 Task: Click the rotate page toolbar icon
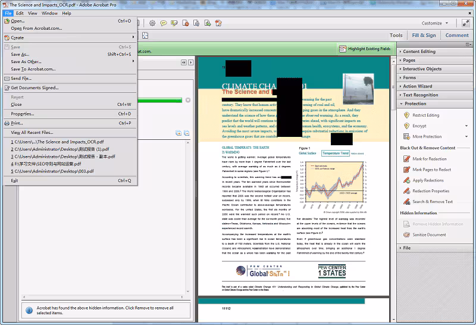tap(196, 23)
